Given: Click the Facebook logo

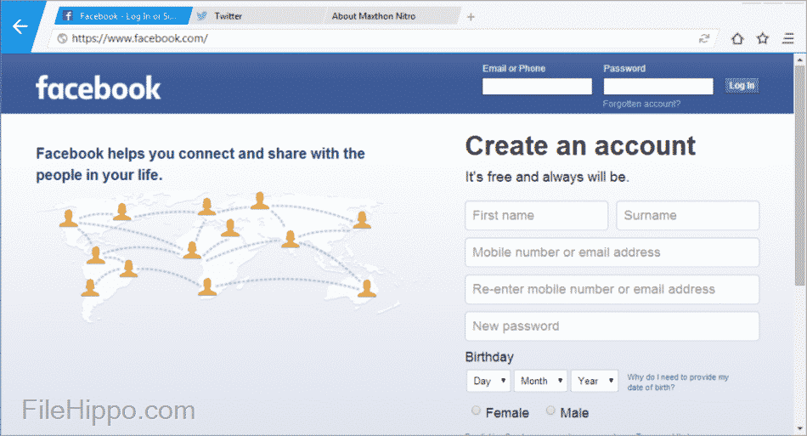Looking at the screenshot, I should (98, 88).
